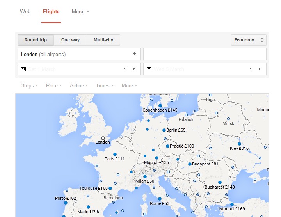This screenshot has width=281, height=217.
Task: Click the empty destination field
Action: [x=205, y=54]
